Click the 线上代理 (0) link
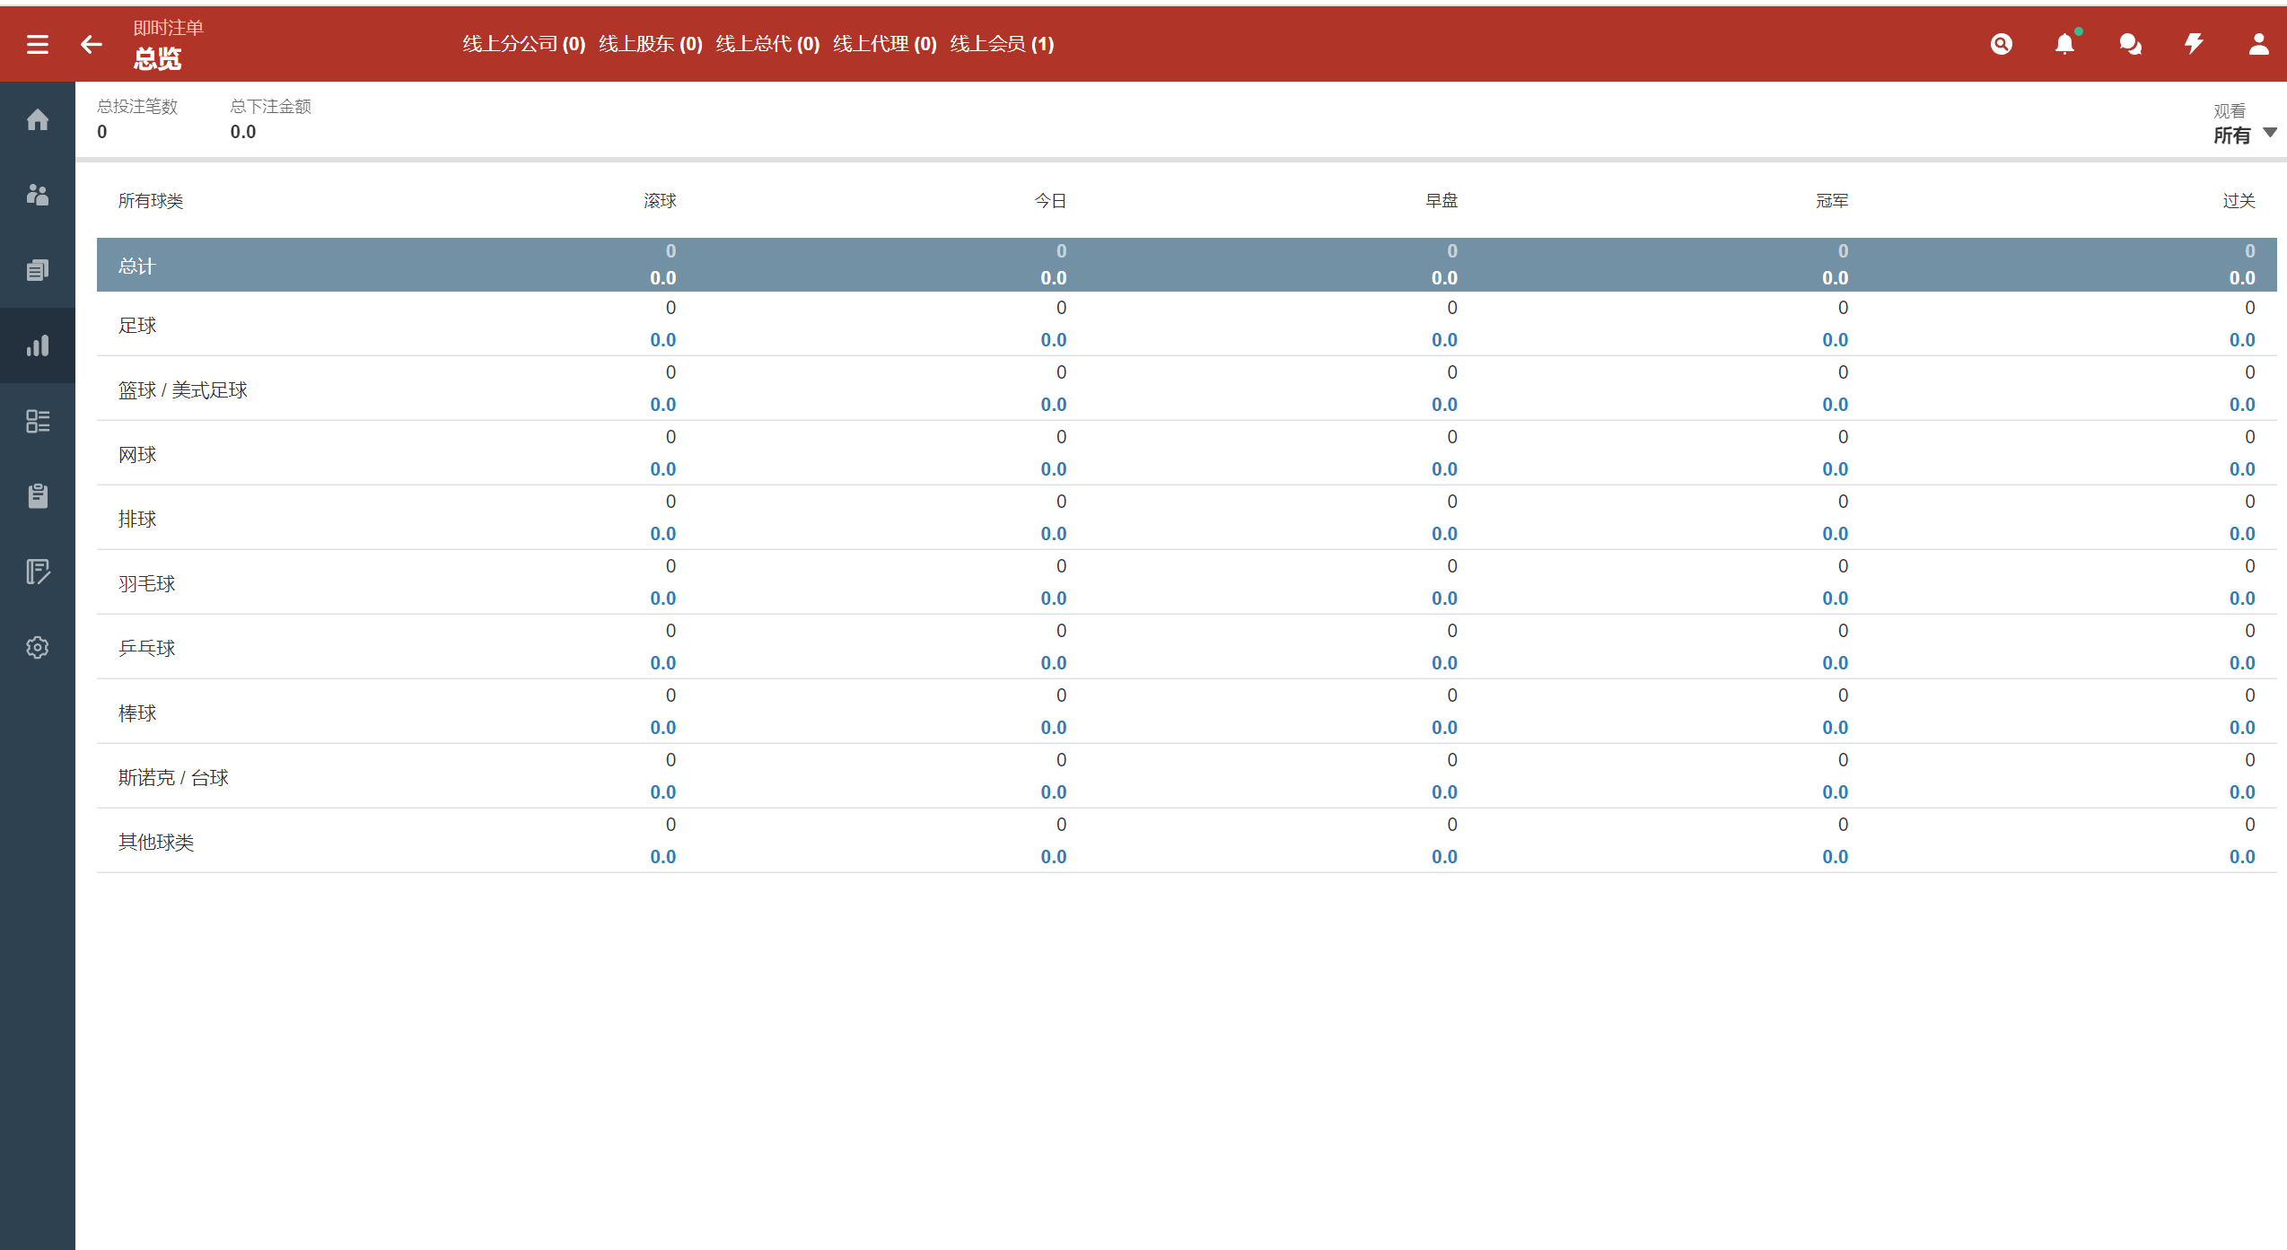2287x1250 pixels. 884,44
